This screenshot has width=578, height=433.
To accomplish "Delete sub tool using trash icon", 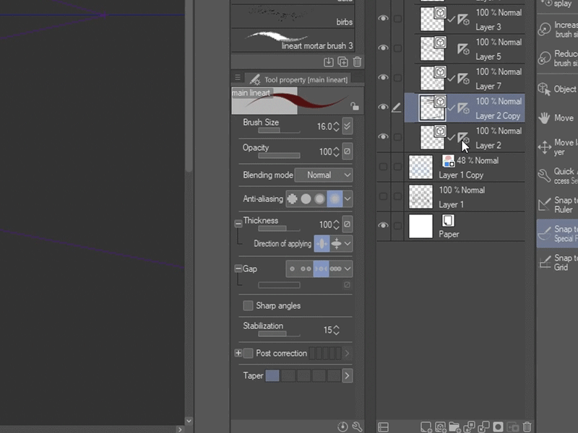I will [x=357, y=63].
